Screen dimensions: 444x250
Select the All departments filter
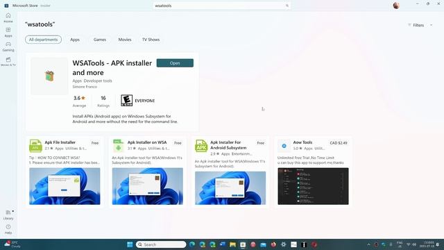(x=43, y=40)
